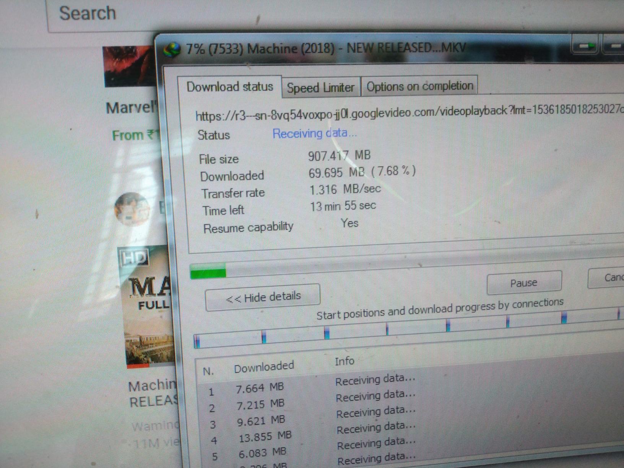This screenshot has height=468, width=624.
Task: Open the Options on completion tab
Action: (x=419, y=86)
